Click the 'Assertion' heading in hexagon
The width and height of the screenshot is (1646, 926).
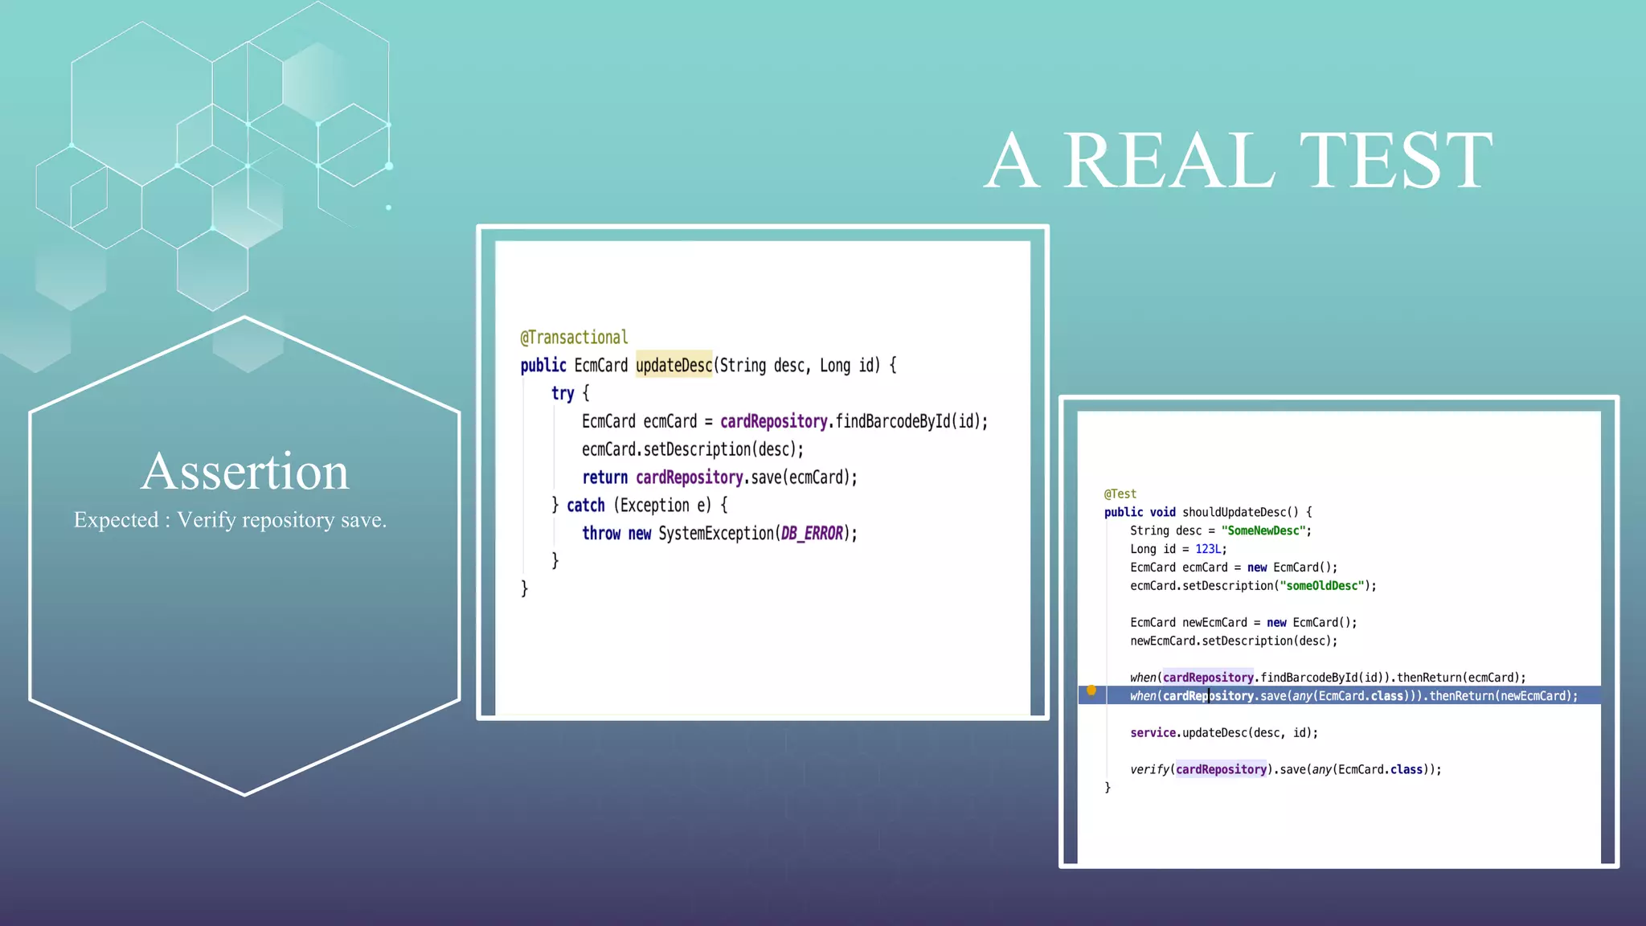pyautogui.click(x=245, y=471)
